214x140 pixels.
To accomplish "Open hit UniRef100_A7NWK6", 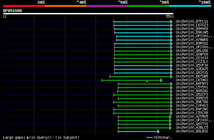I will 192,40.
